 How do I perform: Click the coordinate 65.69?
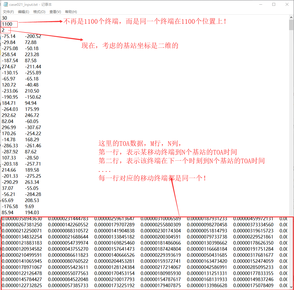8,200
